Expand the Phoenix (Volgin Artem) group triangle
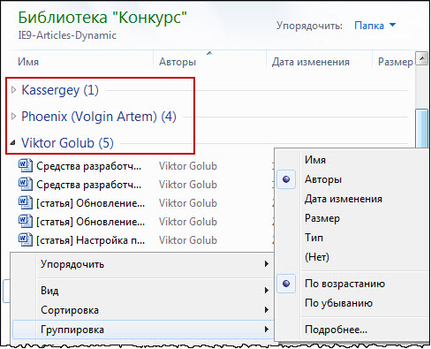431x349 pixels. (x=13, y=117)
